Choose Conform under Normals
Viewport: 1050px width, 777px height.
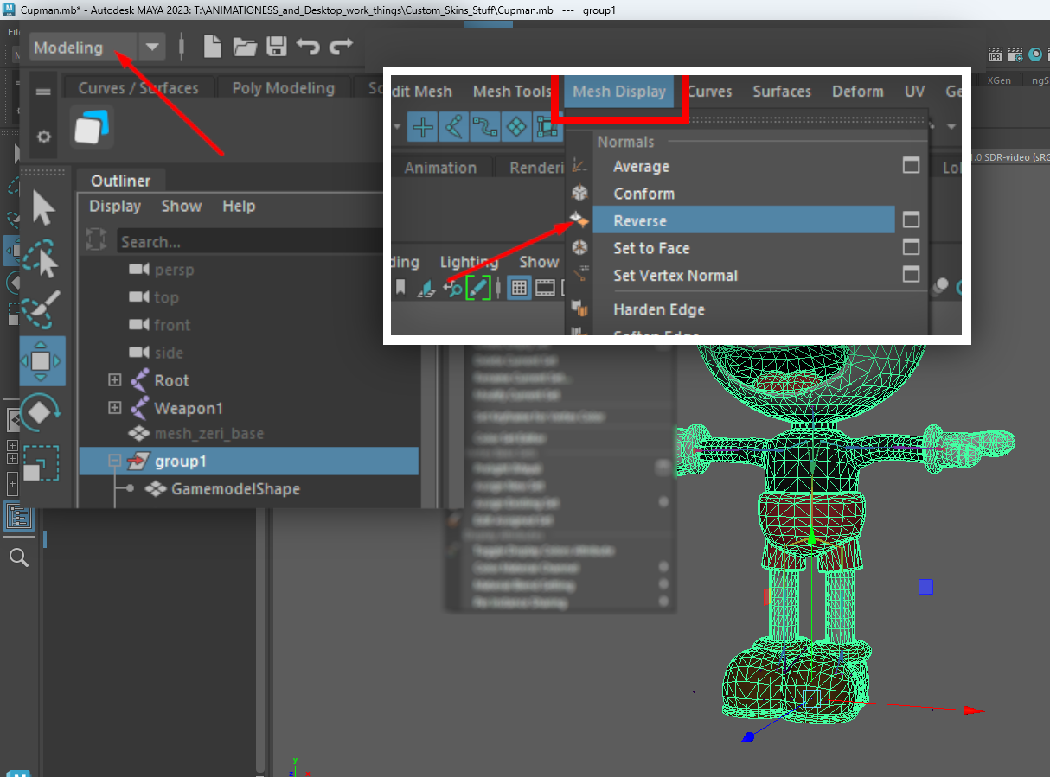coord(643,194)
